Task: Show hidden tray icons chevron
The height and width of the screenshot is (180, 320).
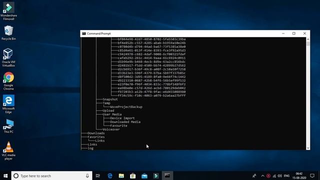Action: coord(262,175)
